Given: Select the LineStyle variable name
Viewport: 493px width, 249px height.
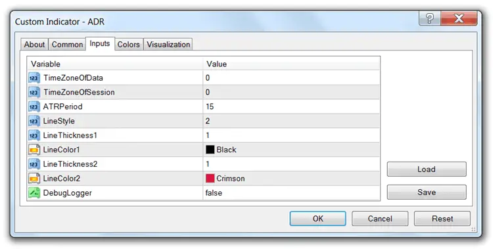Looking at the screenshot, I should pos(59,121).
